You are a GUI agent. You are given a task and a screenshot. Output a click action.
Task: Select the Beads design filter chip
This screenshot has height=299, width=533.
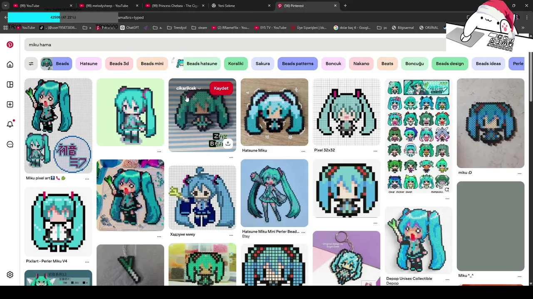(450, 64)
